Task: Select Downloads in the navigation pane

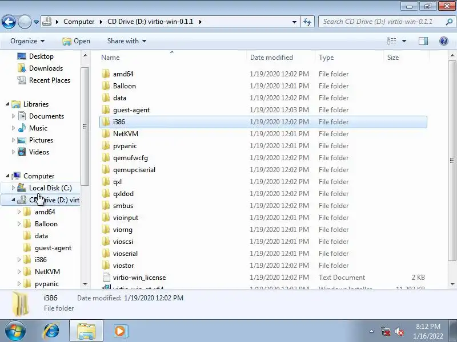Action: [x=40, y=68]
